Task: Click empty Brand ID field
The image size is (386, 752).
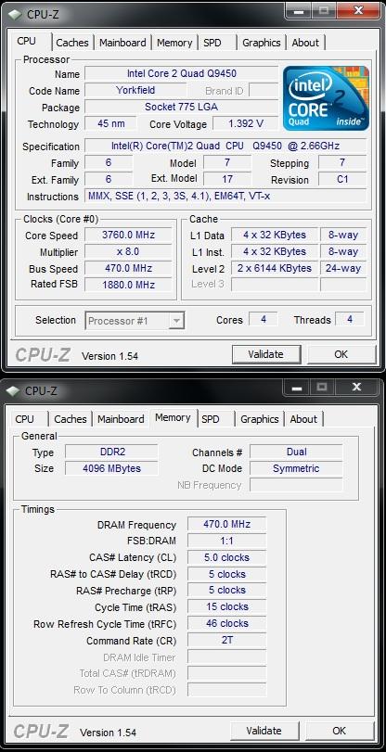Action: (x=264, y=90)
